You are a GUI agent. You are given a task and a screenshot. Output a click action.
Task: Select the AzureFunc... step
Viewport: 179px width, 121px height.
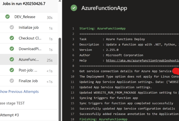[29, 59]
